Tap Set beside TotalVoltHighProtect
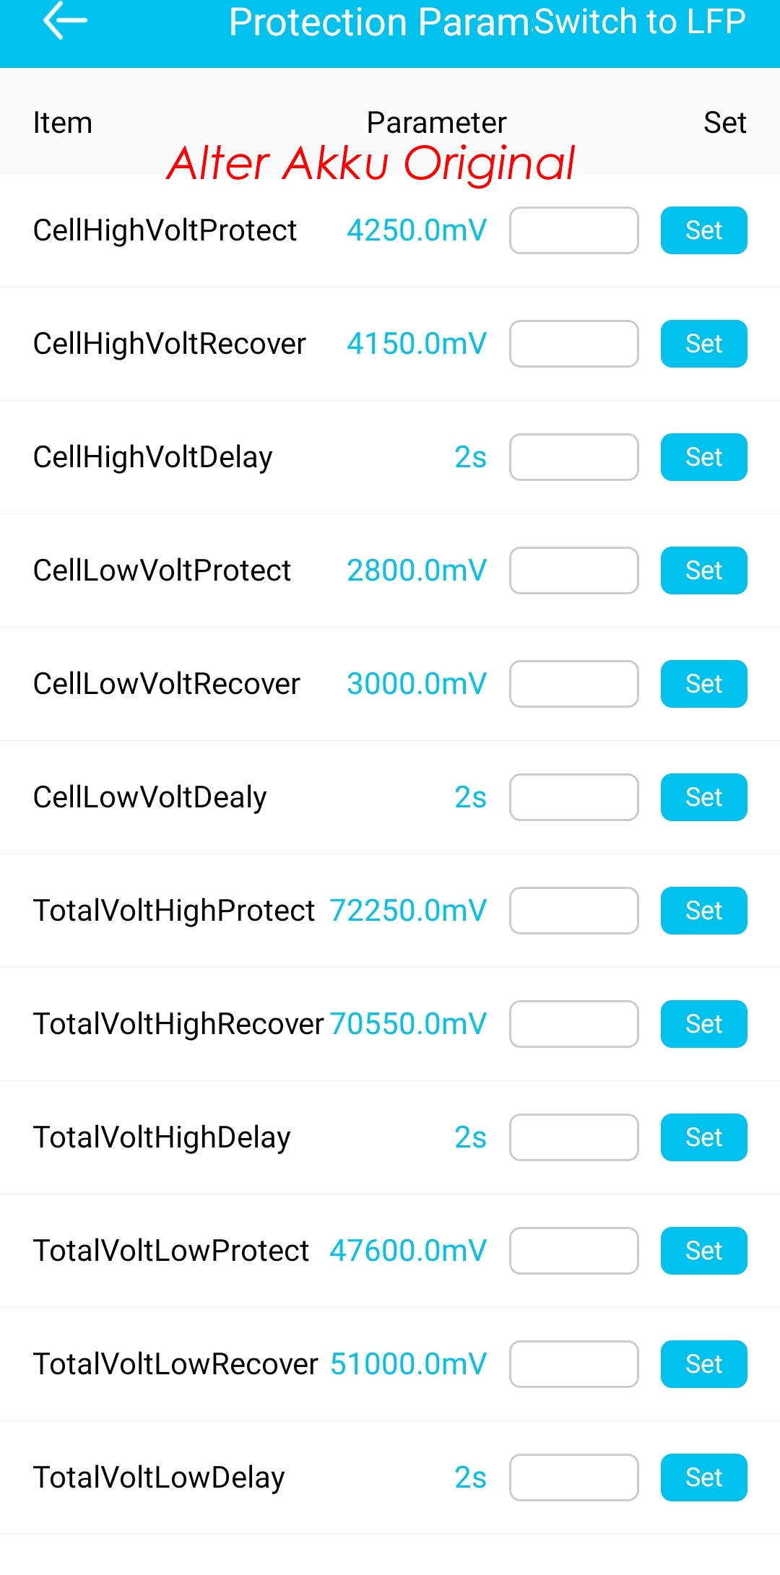Viewport: 780px width, 1575px height. point(703,911)
